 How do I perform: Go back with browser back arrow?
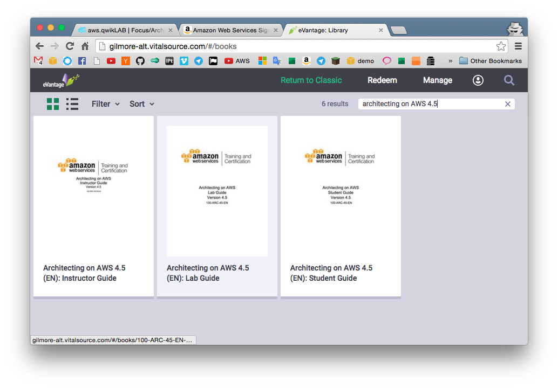[x=39, y=46]
